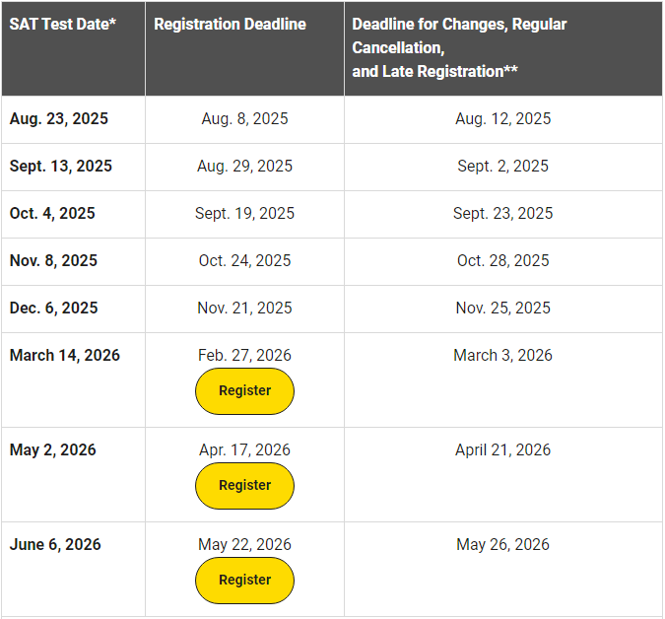
Task: Click Register for the May 2, 2026 test
Action: click(x=244, y=486)
